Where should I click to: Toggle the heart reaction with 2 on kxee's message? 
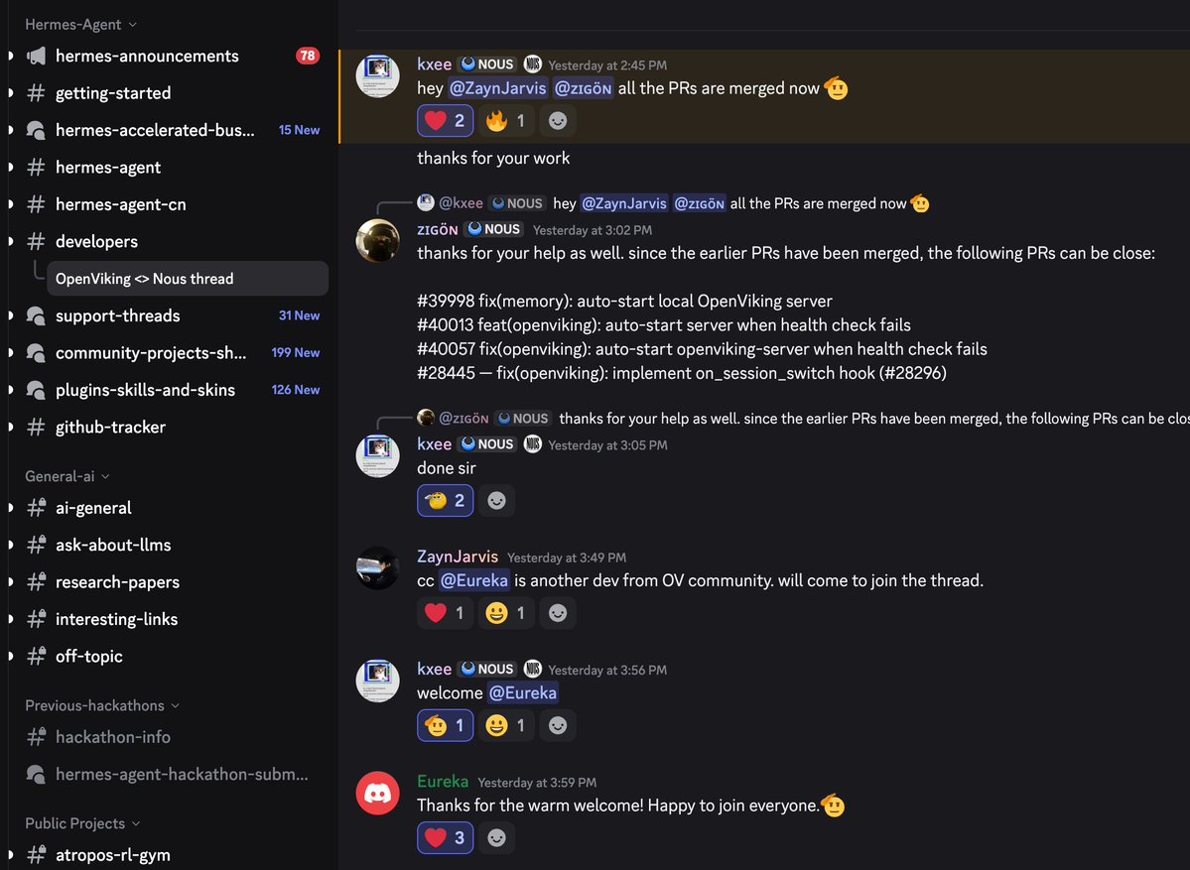click(x=446, y=121)
